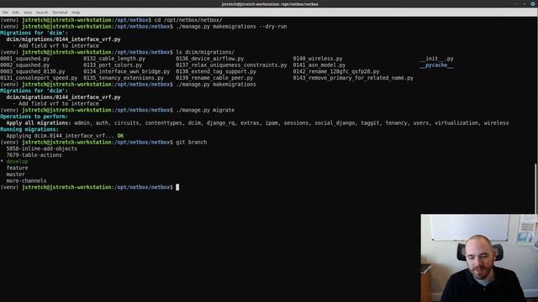This screenshot has width=538, height=302.
Task: Click '0142_rename_128gfc_qsfp28.py' file name
Action: tap(336, 71)
